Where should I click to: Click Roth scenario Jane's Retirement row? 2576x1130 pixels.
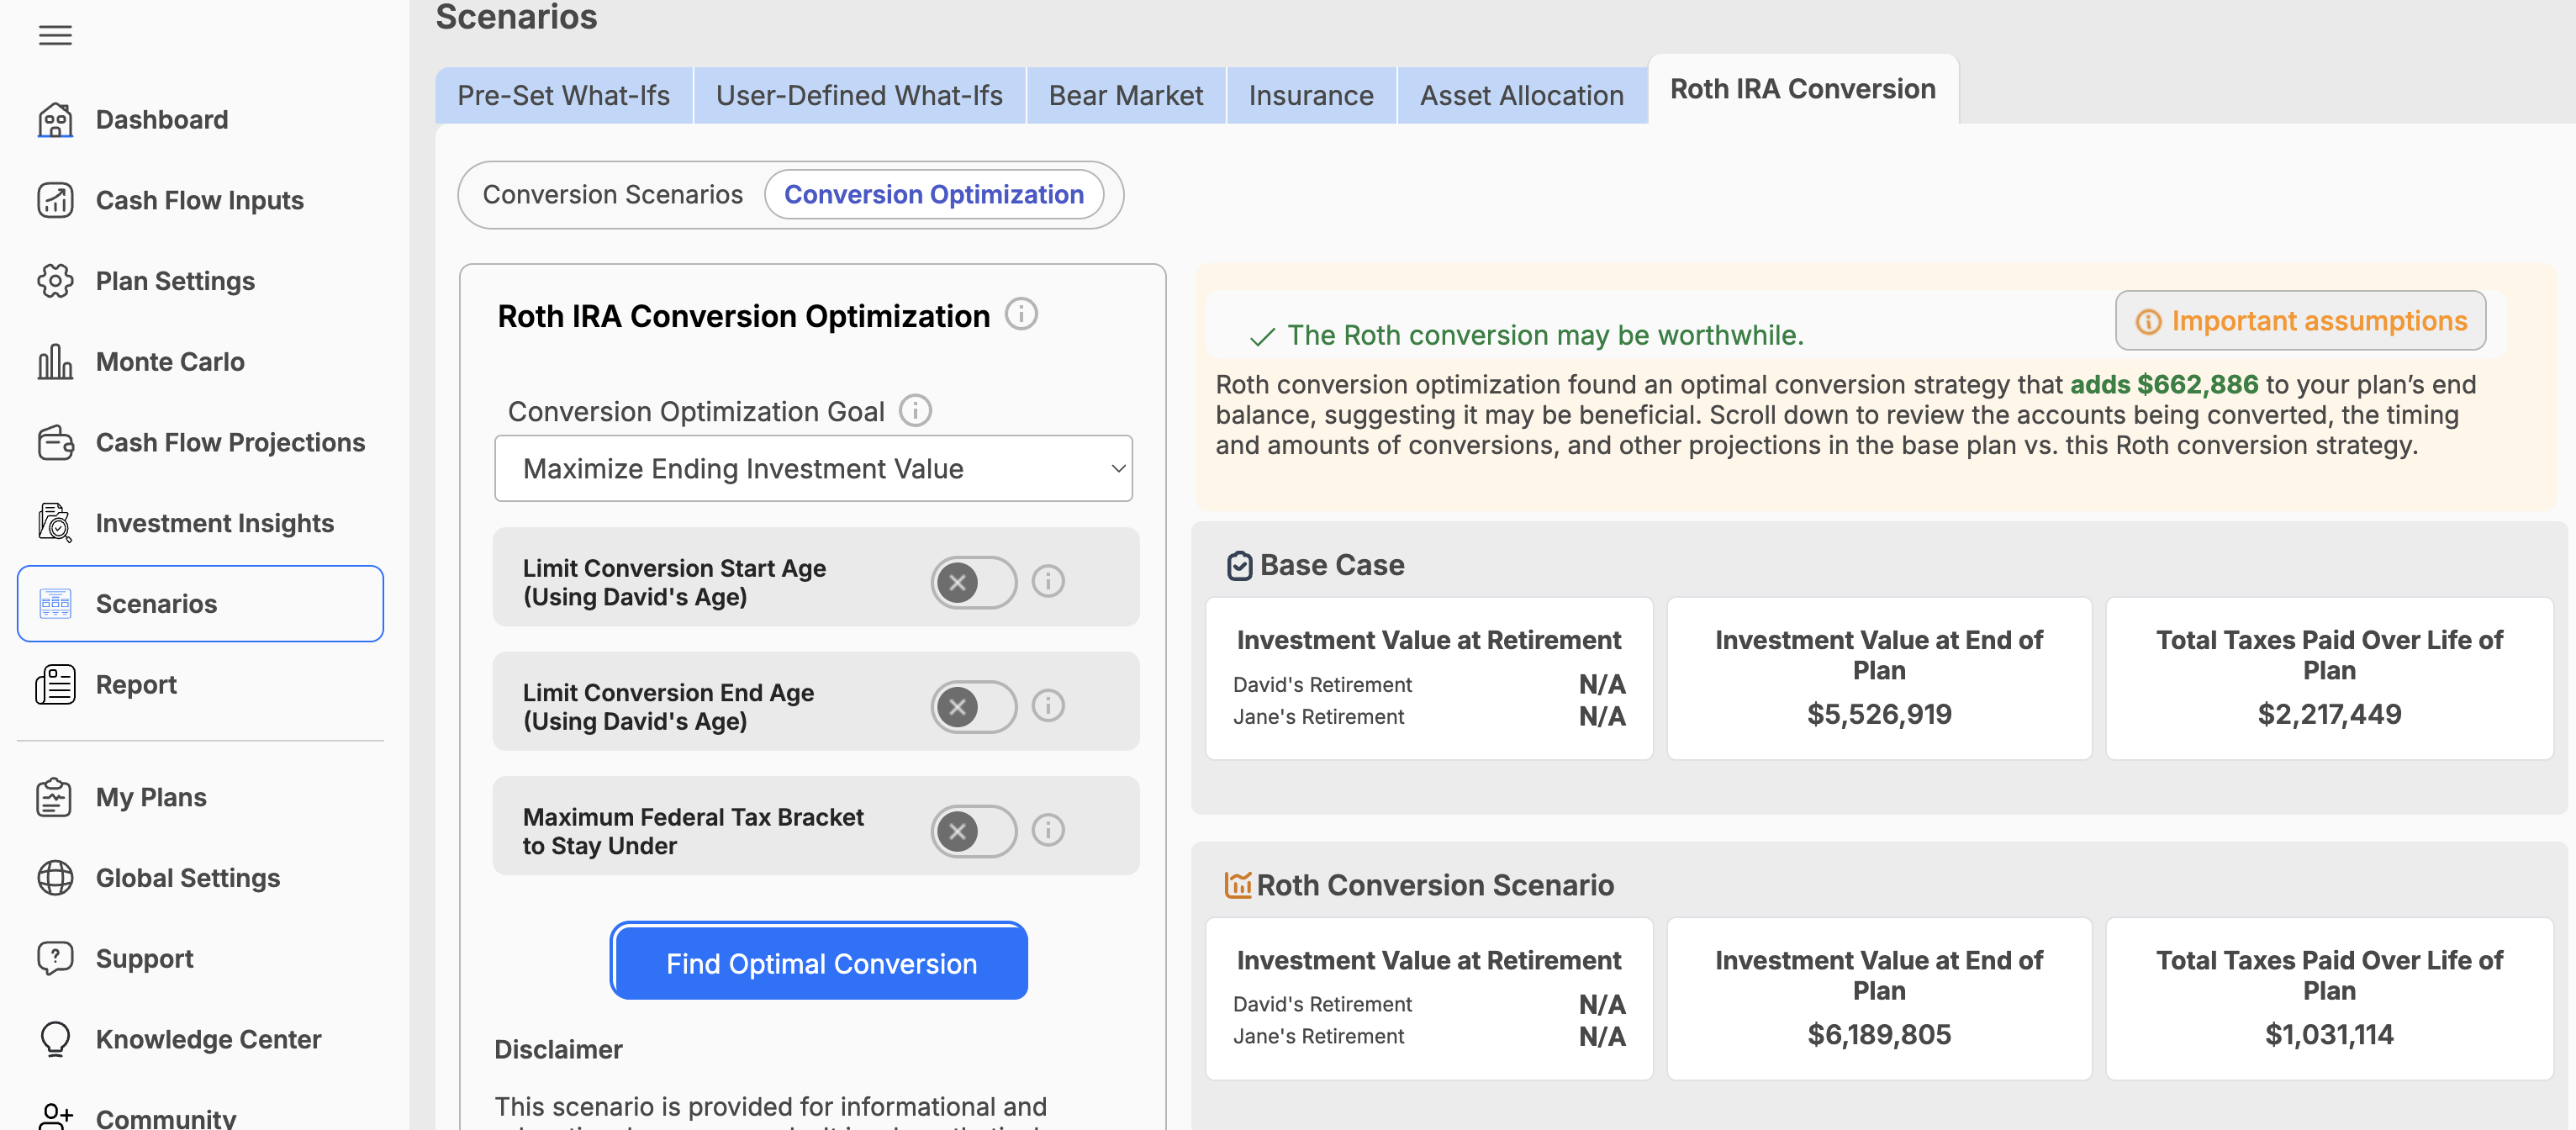pyautogui.click(x=1428, y=1037)
